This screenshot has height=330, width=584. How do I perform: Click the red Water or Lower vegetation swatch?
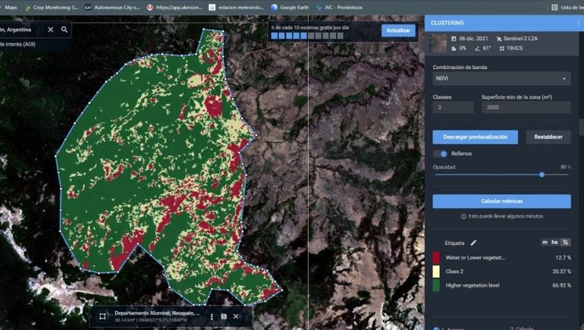pos(437,258)
